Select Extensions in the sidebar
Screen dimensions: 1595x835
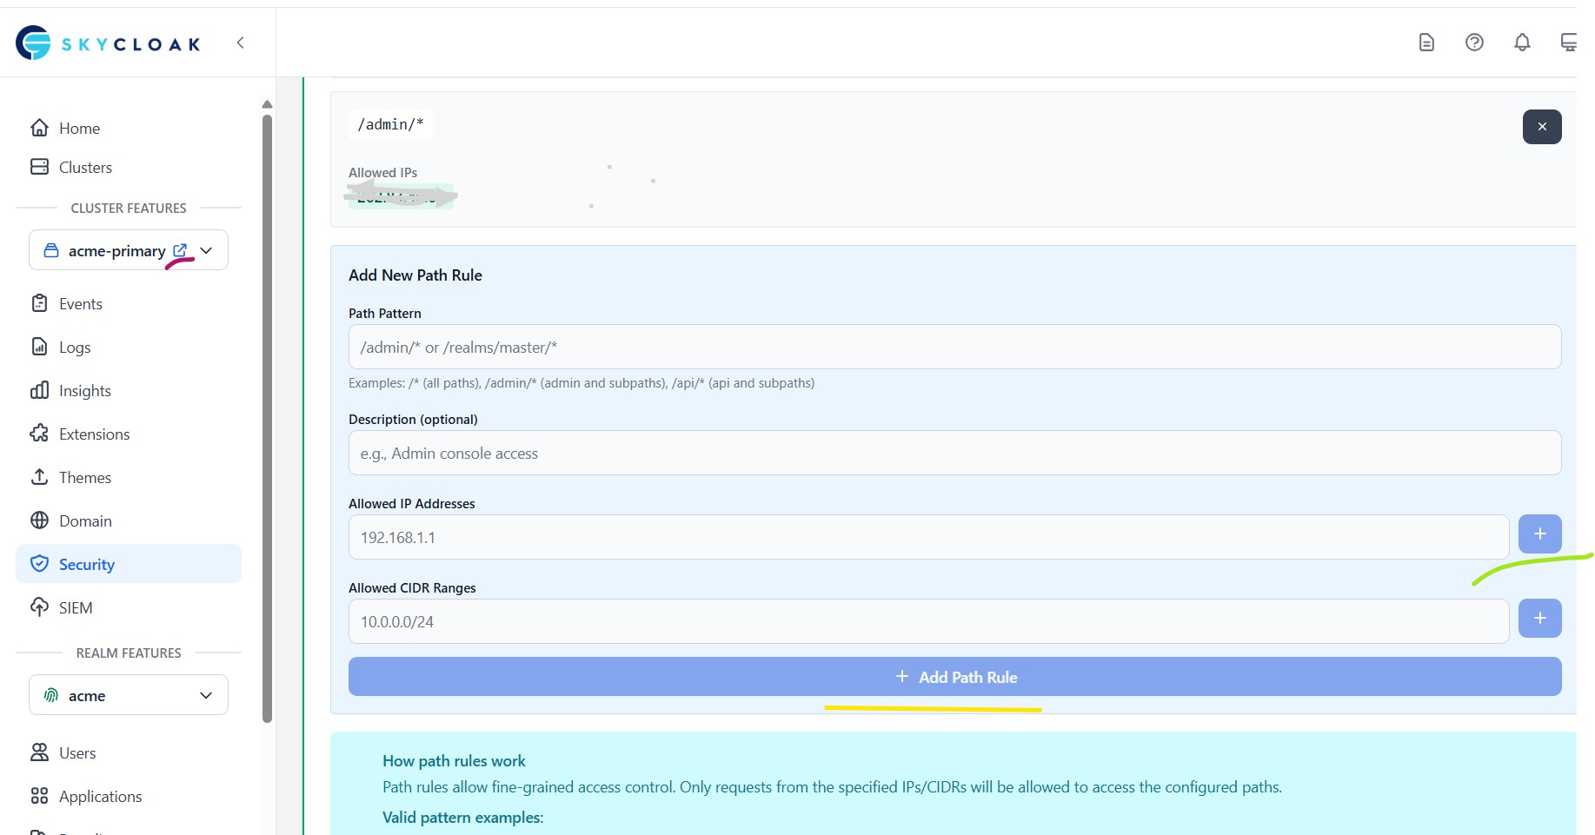pos(94,434)
